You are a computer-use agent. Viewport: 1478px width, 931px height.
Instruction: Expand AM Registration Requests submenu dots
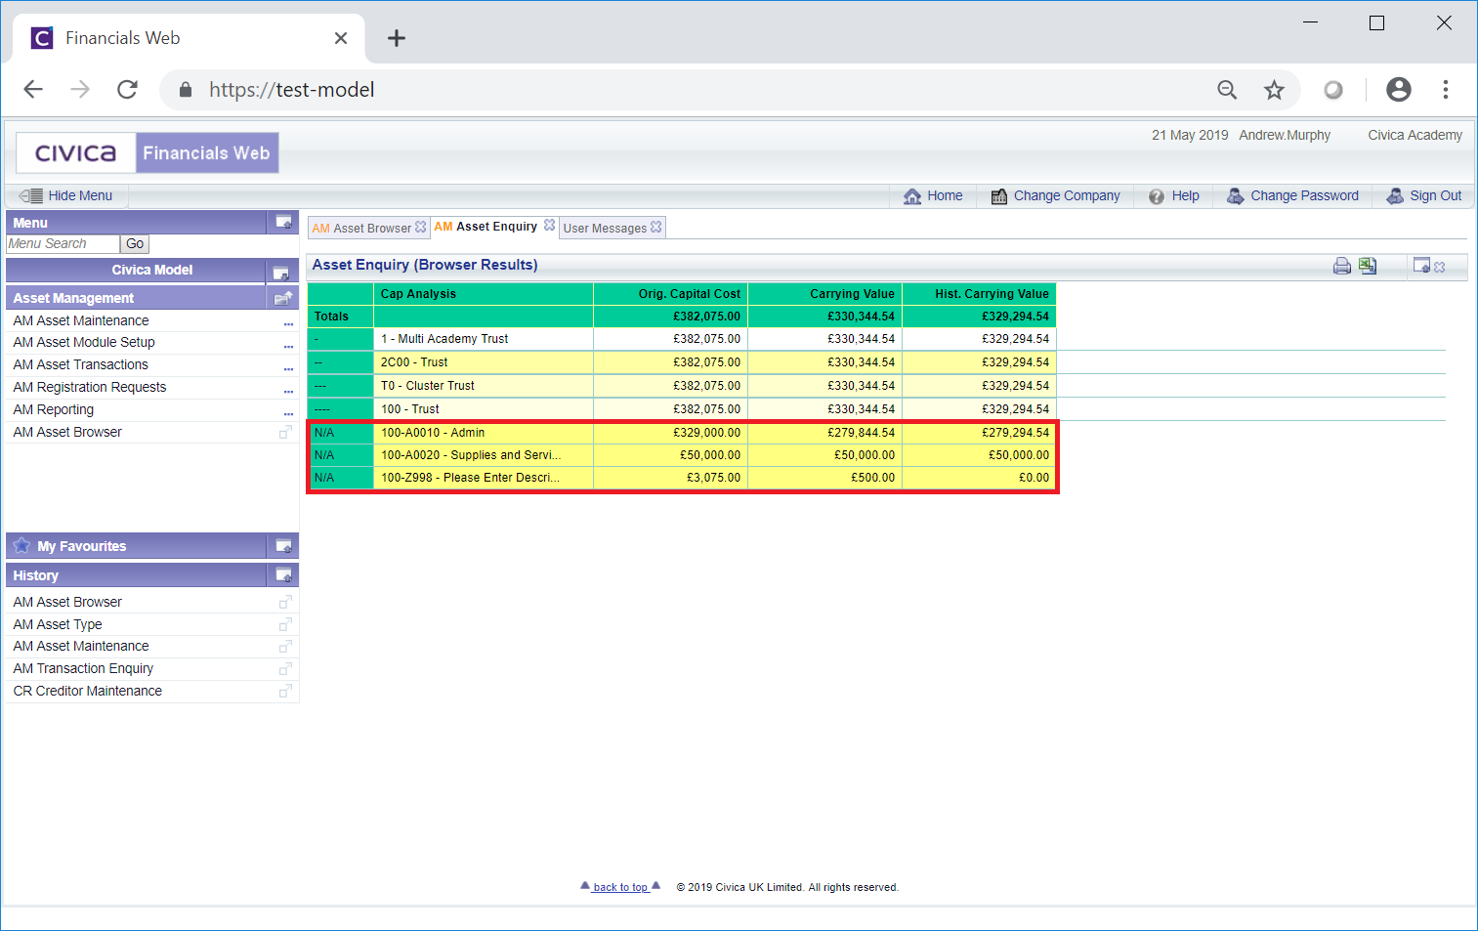click(x=288, y=391)
